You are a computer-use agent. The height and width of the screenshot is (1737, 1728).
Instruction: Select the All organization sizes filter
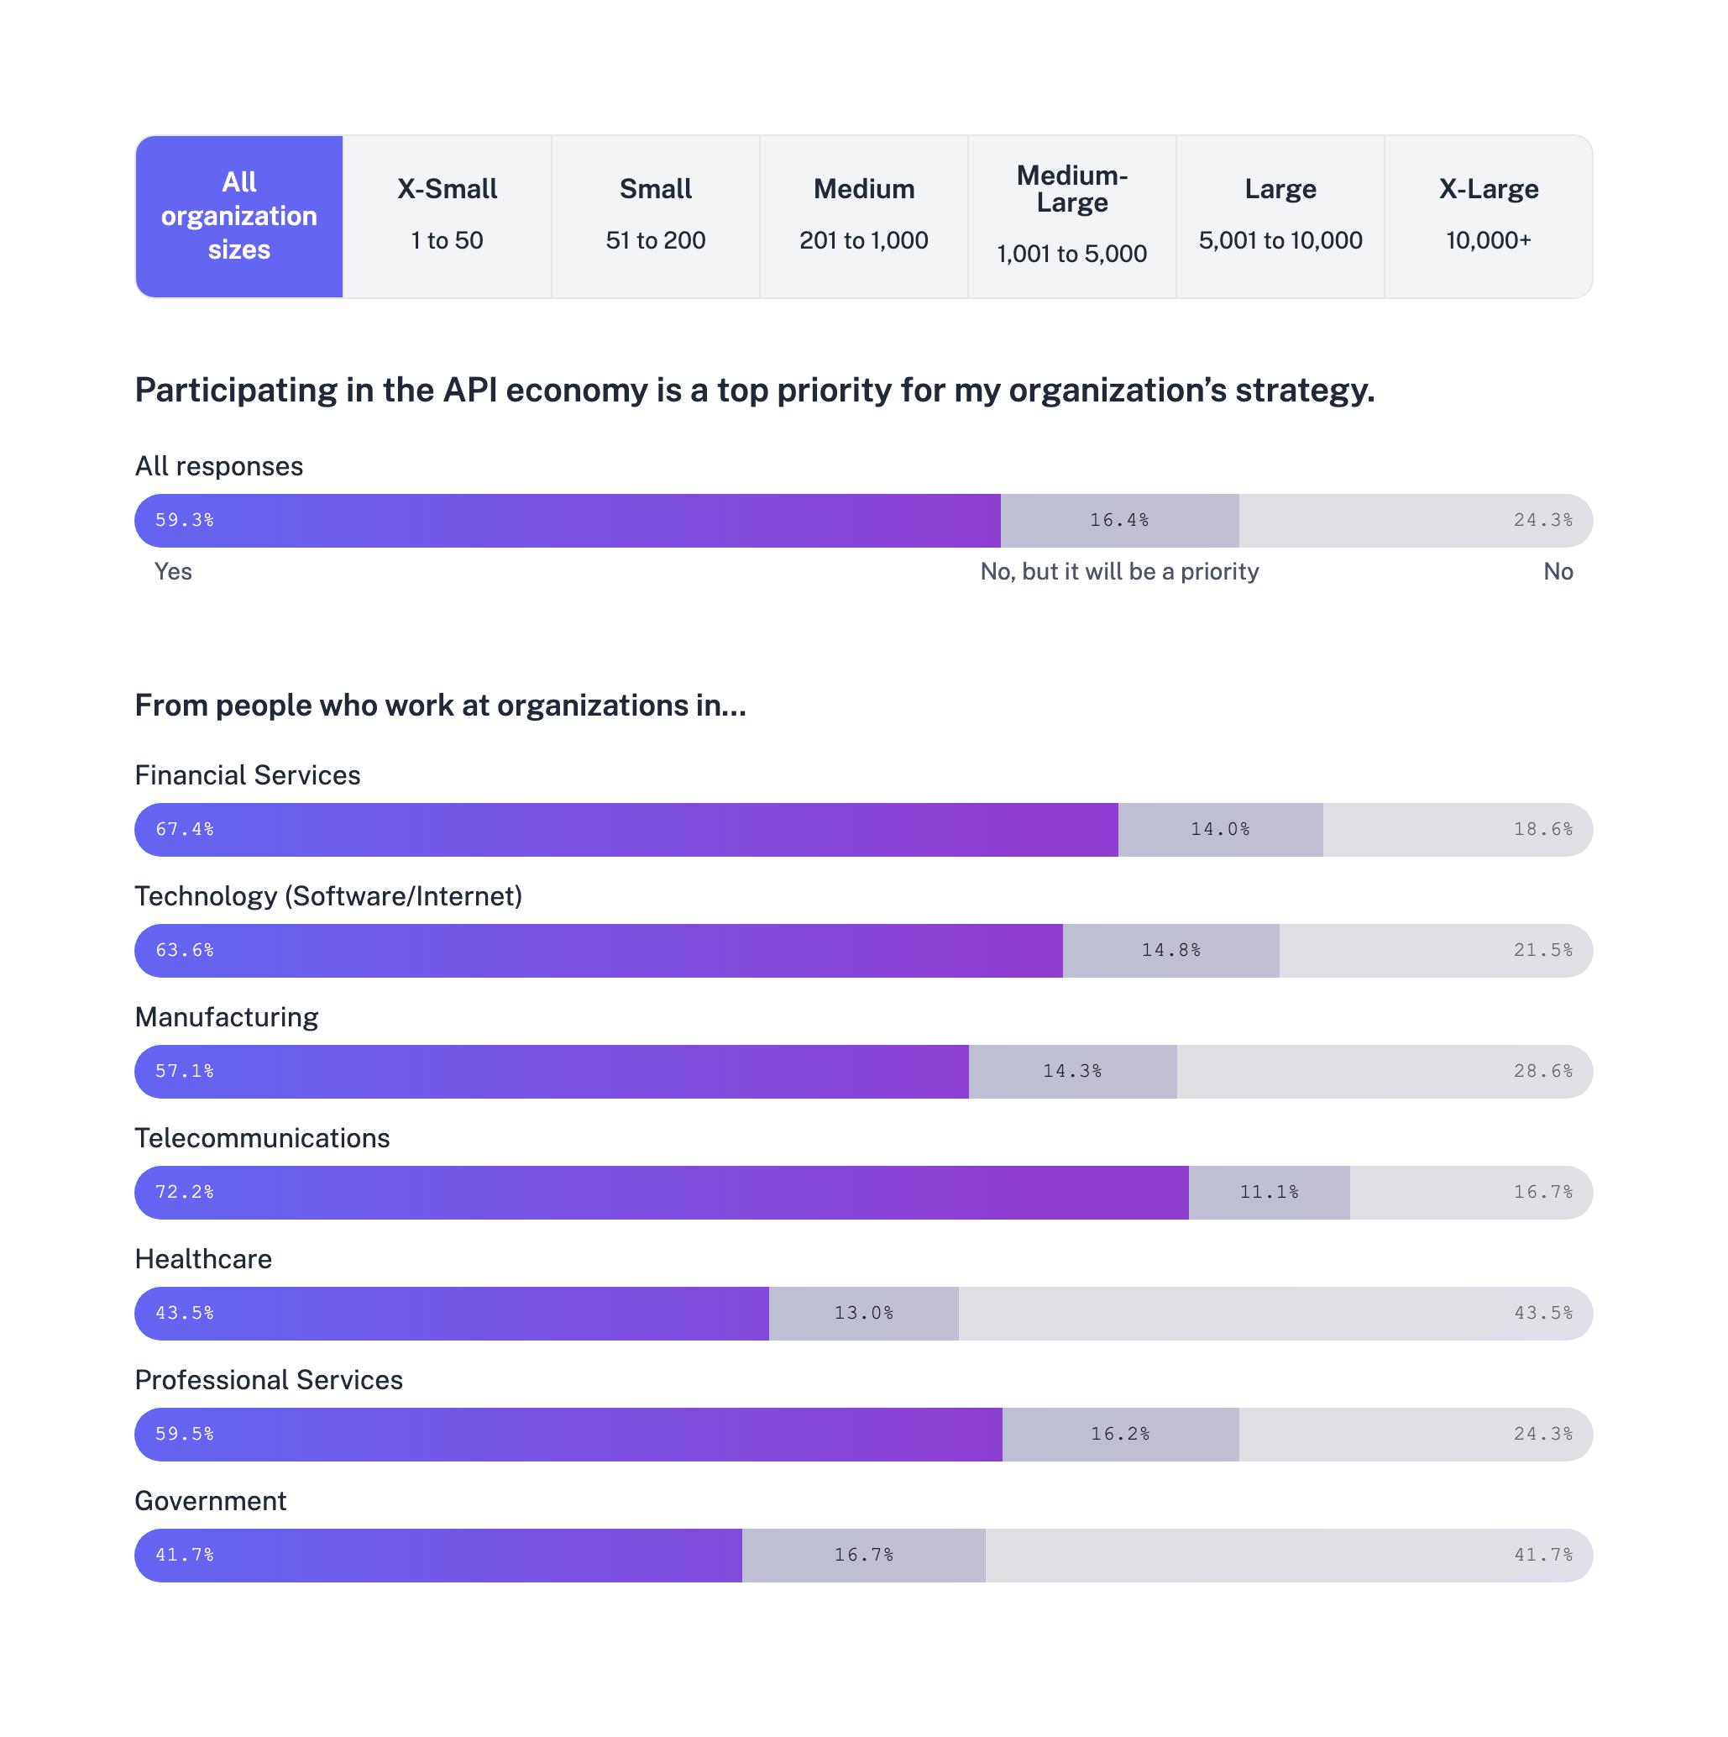pyautogui.click(x=238, y=216)
